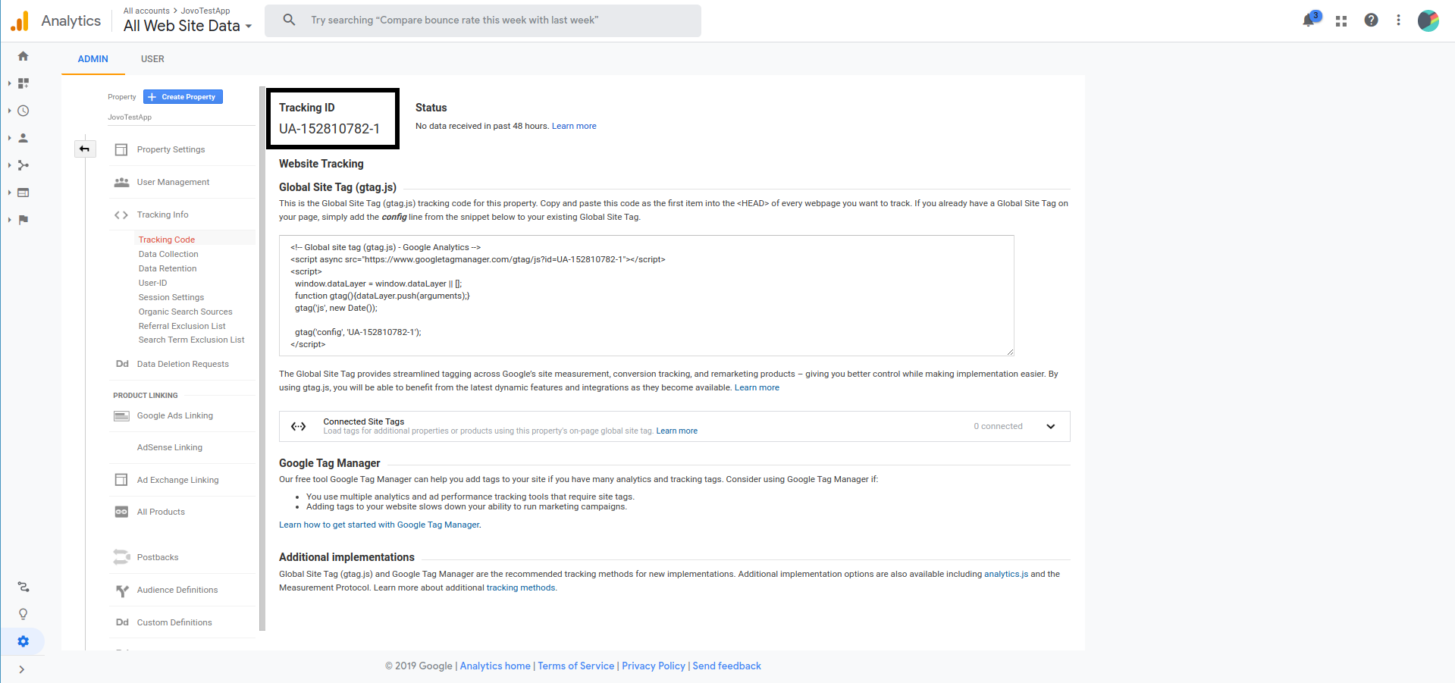Select Data Retention menu item

pyautogui.click(x=168, y=268)
